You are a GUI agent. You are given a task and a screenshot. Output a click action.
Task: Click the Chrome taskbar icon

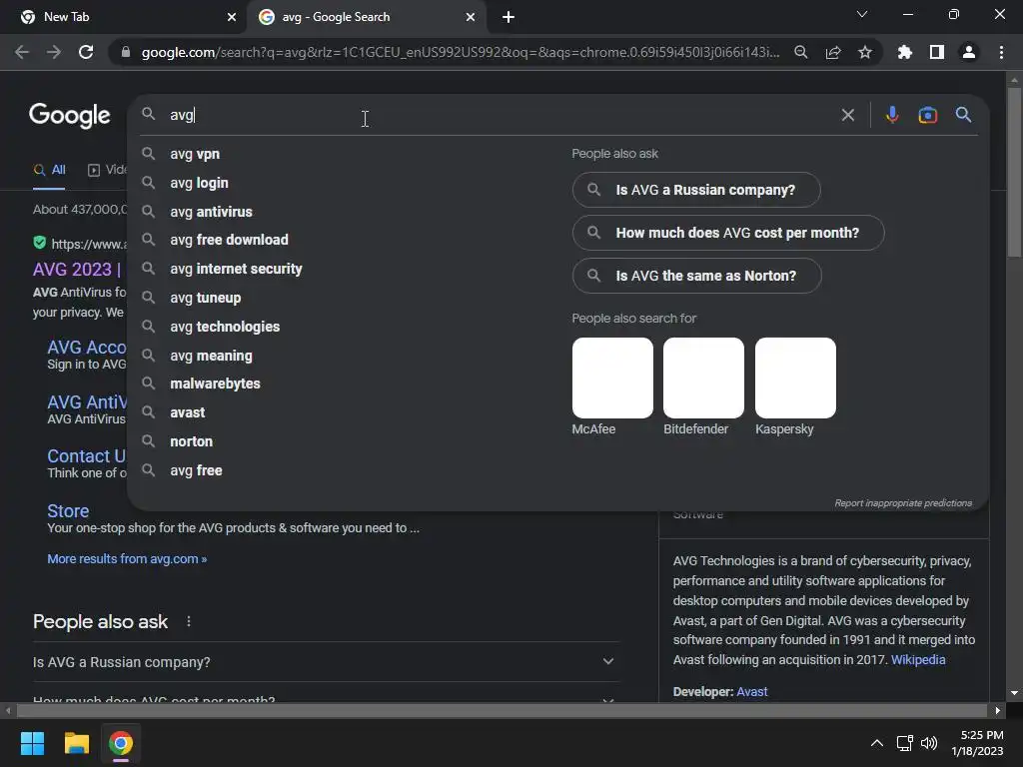point(121,743)
